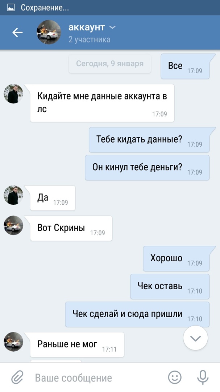Open the paperclip attachment menu

pos(17,377)
